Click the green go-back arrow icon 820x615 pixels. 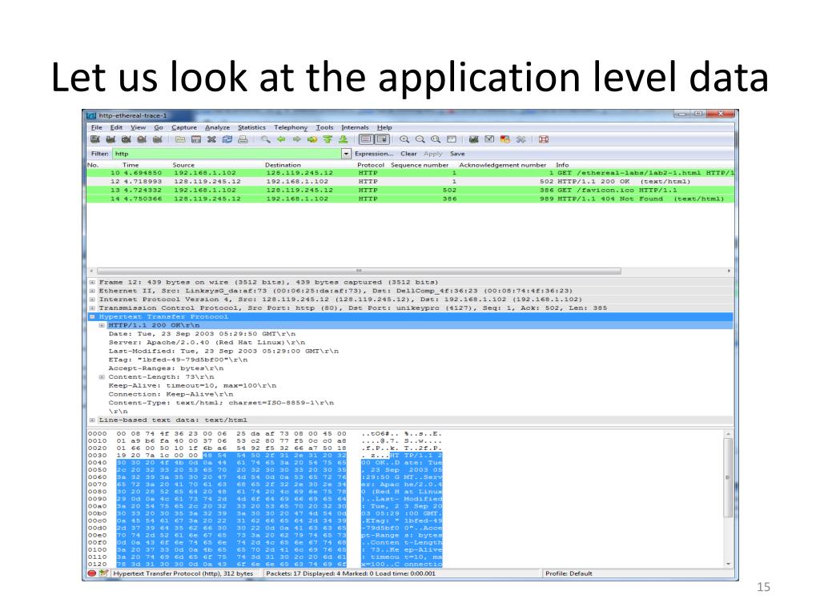pyautogui.click(x=280, y=140)
